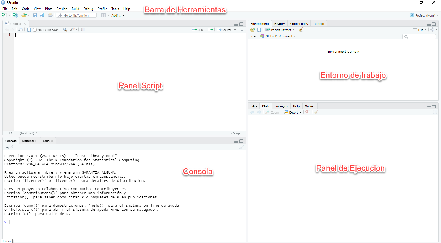Load workspace in the Environment pane

coord(253,30)
